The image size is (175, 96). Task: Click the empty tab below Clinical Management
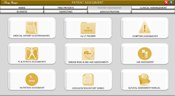coord(153,12)
